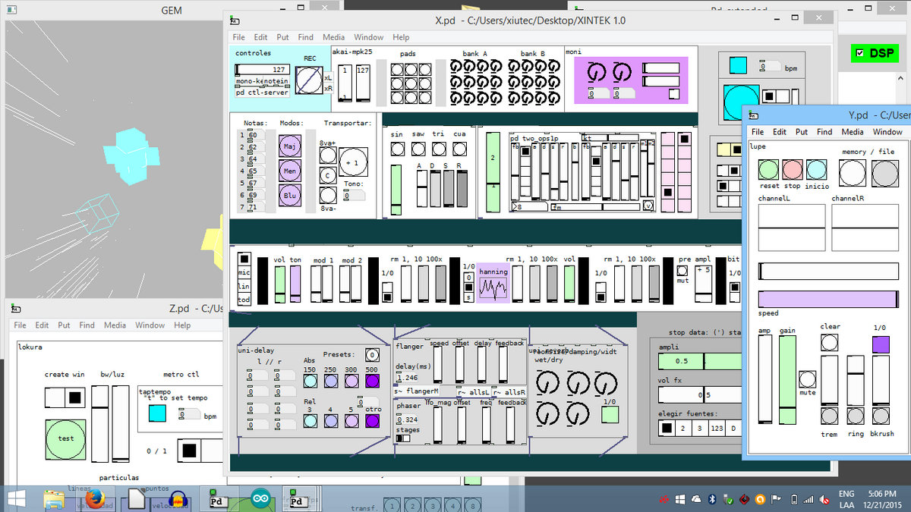Open Firefox from the taskbar

click(94, 499)
